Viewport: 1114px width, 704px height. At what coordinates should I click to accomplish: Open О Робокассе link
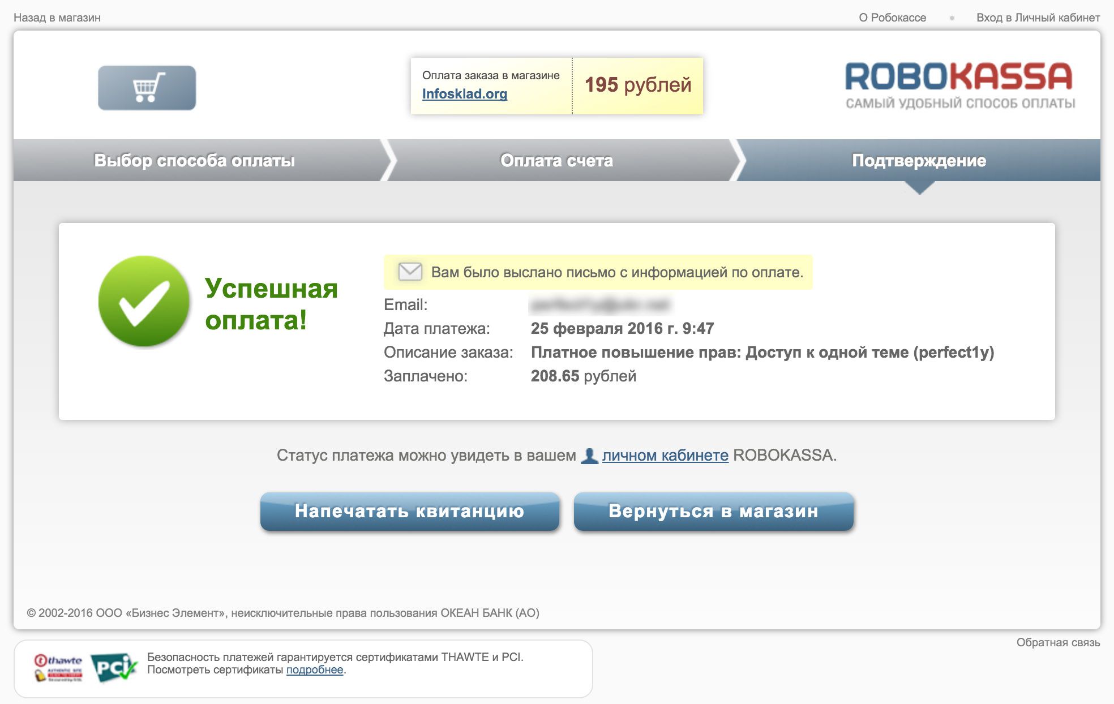coord(893,18)
